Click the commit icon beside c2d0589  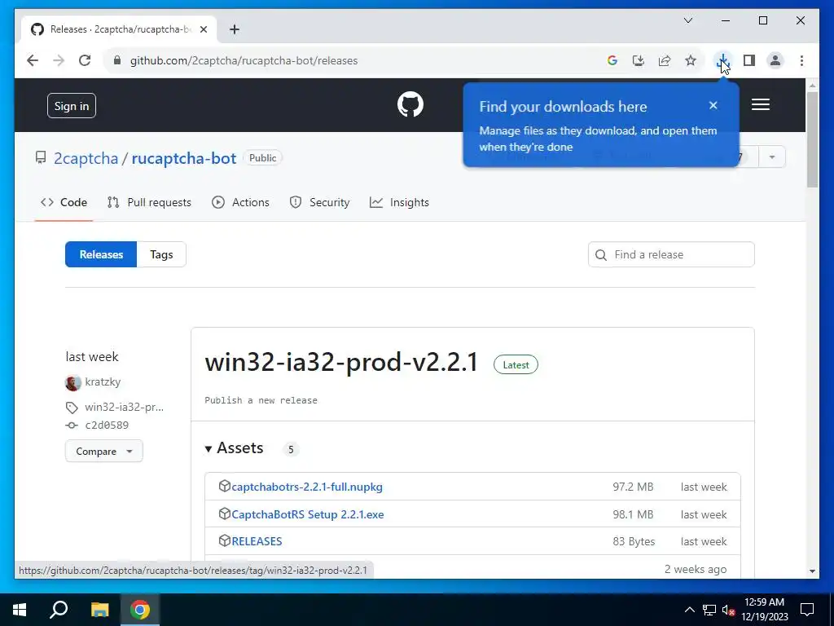point(72,425)
